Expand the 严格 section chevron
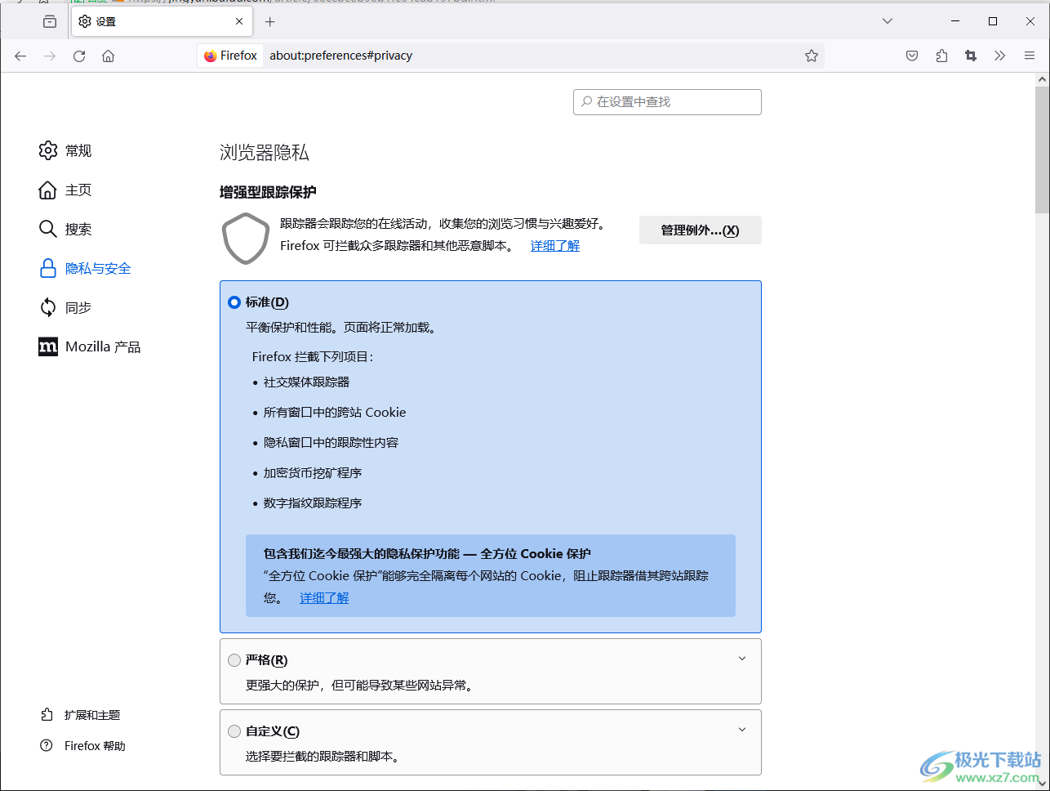Screen dimensions: 1050x791 pos(742,659)
